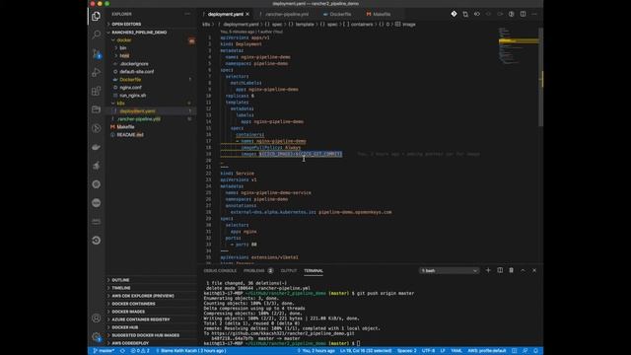
Task: Open Dockerfile in the explorer tree
Action: (x=130, y=80)
